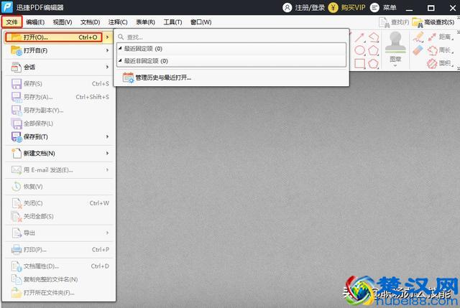The width and height of the screenshot is (460, 308).
Task: Select the pentagon polygon tool
Action: click(374, 50)
